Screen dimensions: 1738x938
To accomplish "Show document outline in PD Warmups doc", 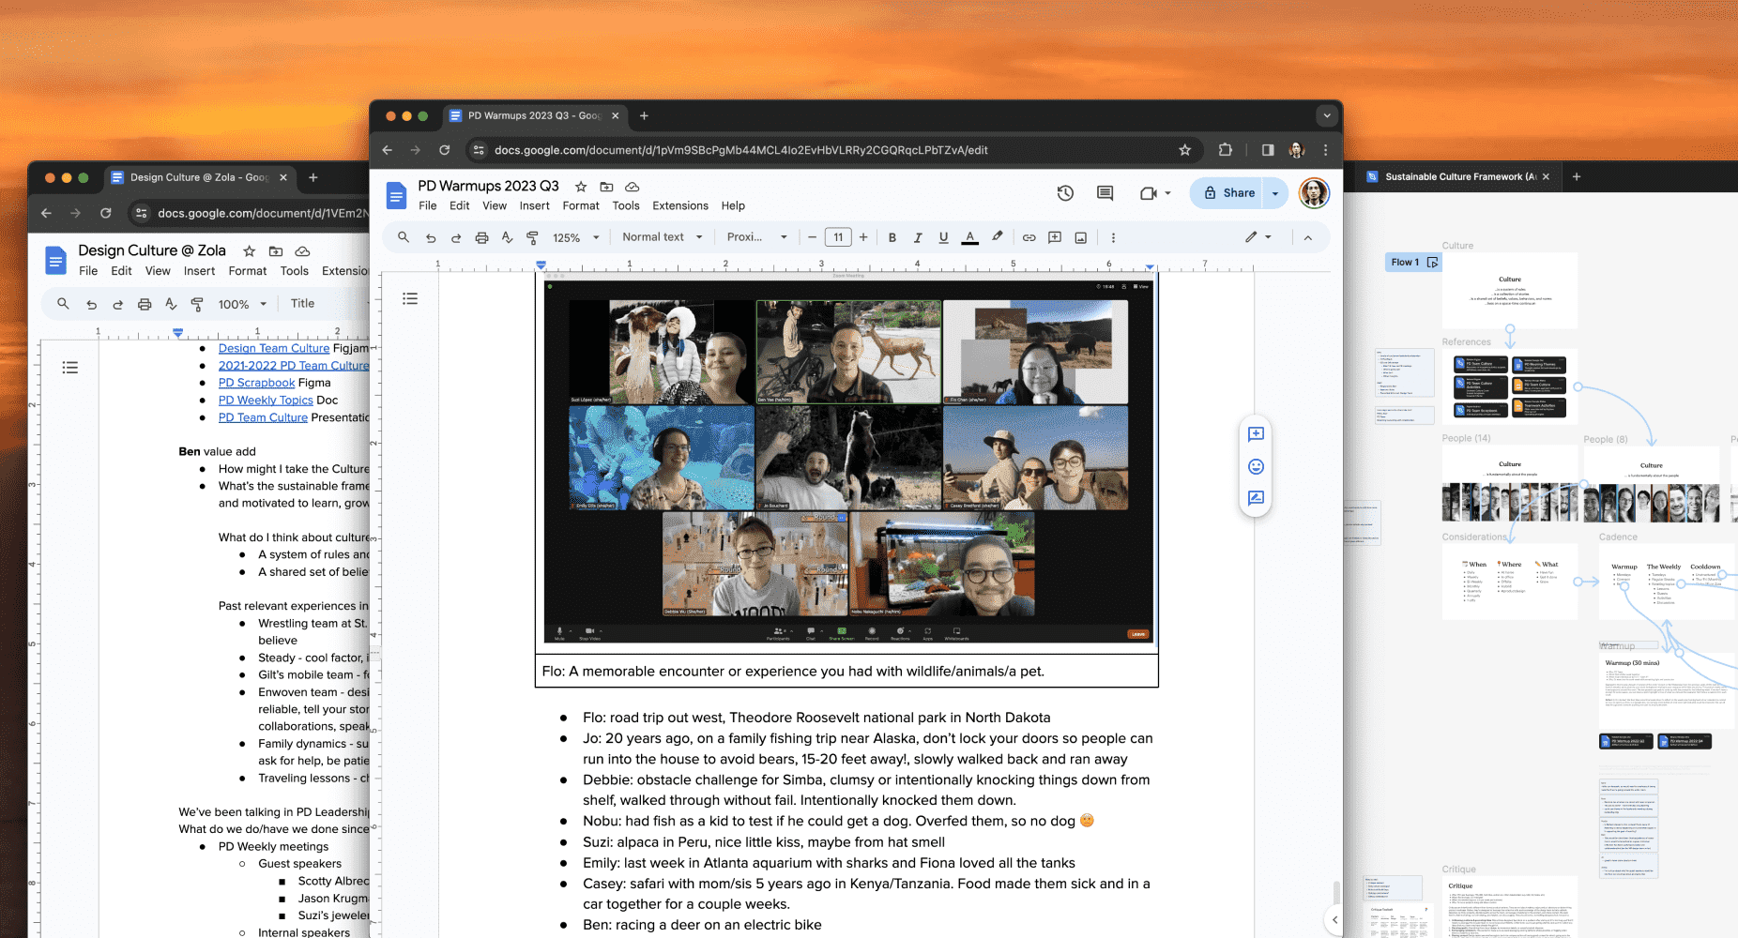I will pyautogui.click(x=410, y=299).
